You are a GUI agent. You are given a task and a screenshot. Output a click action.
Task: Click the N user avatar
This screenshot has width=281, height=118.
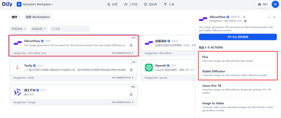pos(275,4)
